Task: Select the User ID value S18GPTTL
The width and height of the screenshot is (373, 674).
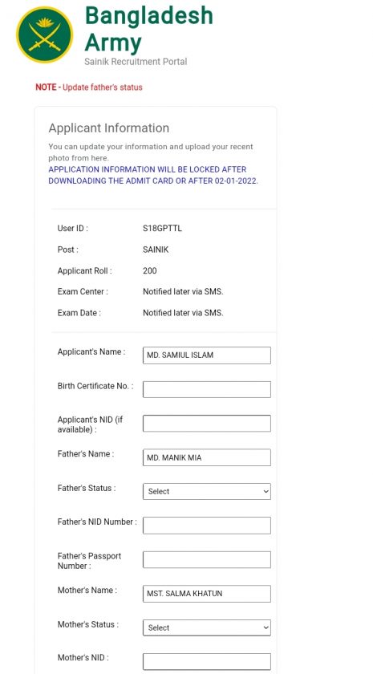Action: (x=162, y=228)
